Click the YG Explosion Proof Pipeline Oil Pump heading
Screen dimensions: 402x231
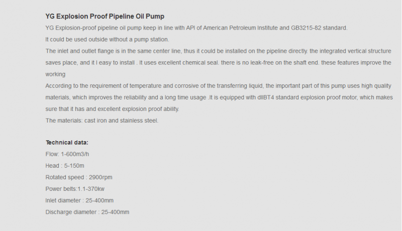(x=105, y=17)
